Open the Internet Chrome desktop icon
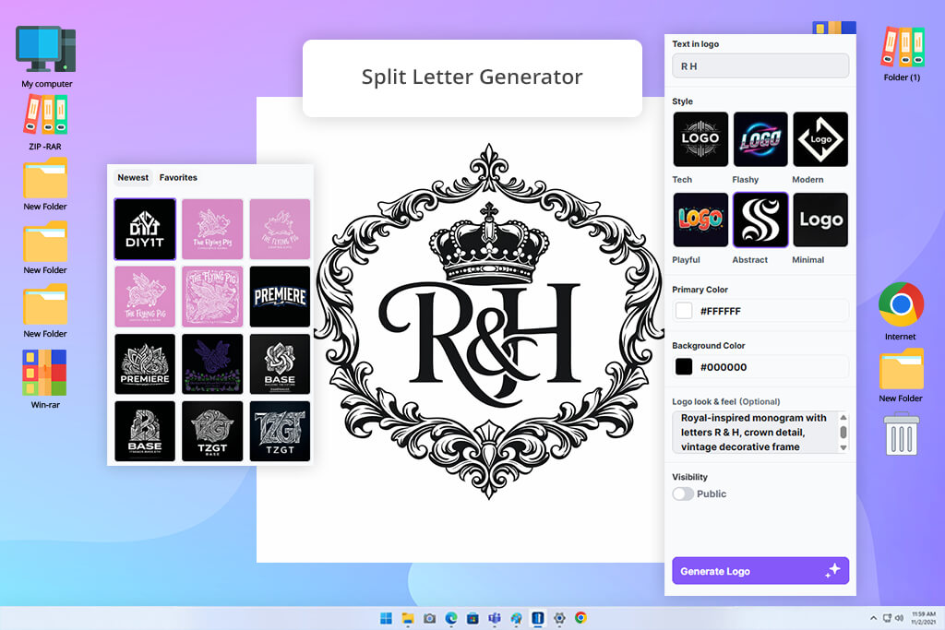The width and height of the screenshot is (945, 630). tap(901, 312)
